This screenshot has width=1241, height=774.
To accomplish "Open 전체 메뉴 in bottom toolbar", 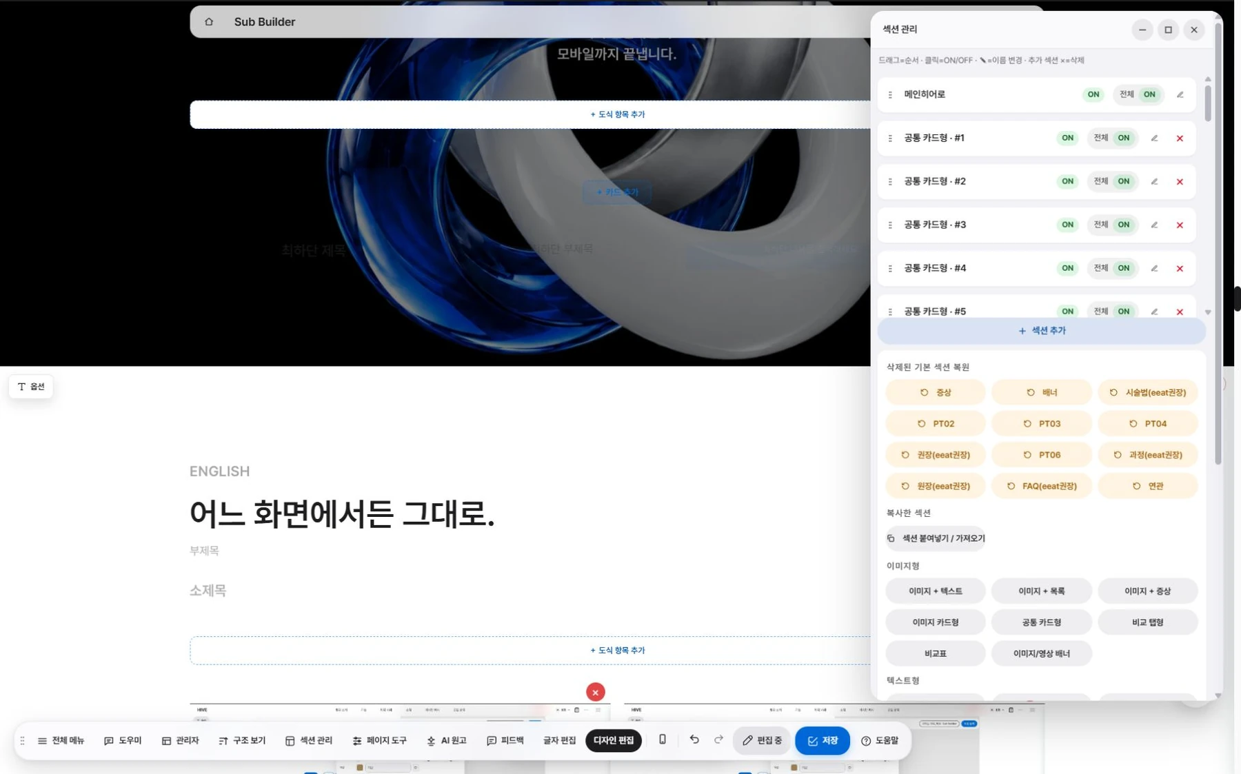I will (61, 740).
